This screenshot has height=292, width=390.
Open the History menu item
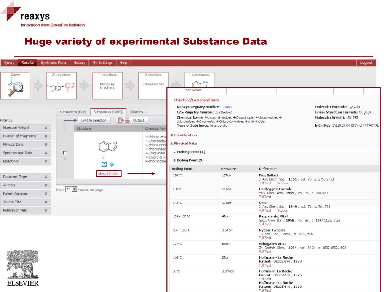(79, 63)
